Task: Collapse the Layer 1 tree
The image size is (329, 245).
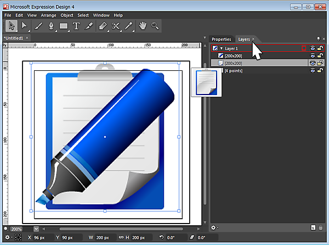Action: coord(222,49)
